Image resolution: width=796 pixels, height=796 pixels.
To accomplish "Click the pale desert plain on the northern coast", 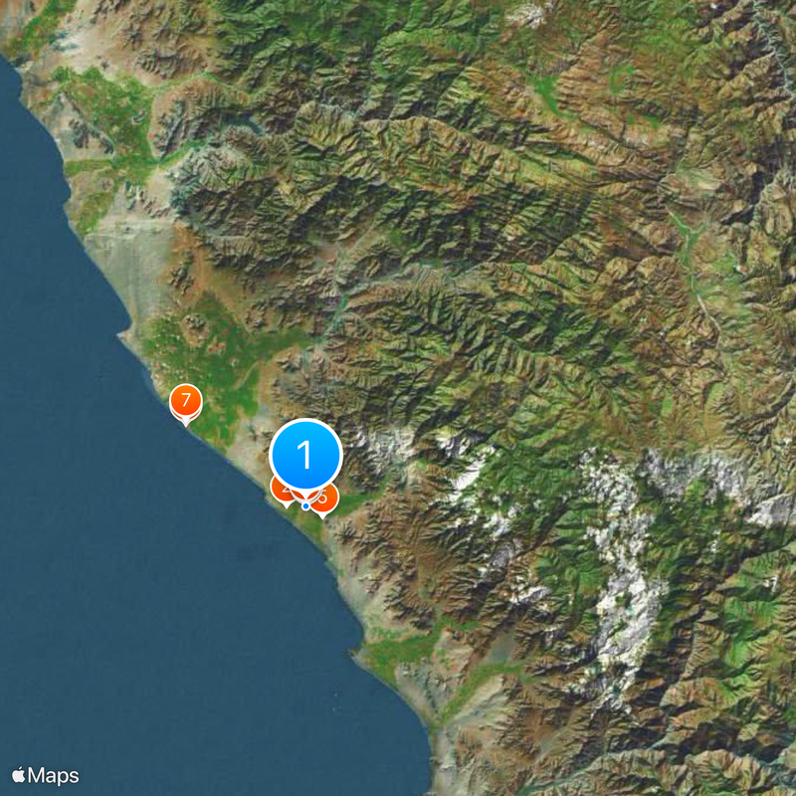I will [x=132, y=264].
